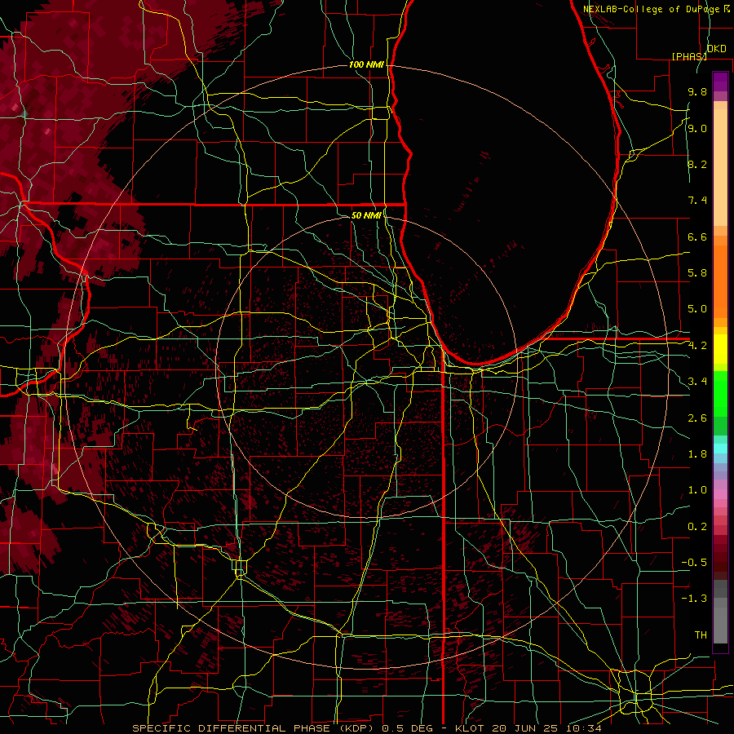Pick the cyan color bar segment
Image resolution: width=734 pixels, height=734 pixels.
[720, 449]
